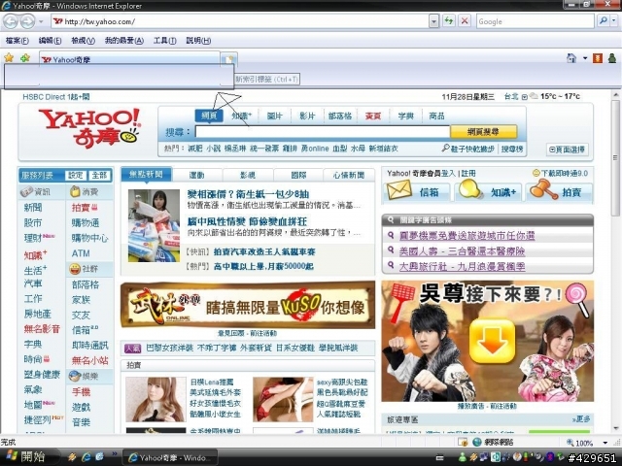Open the 搜尋榜 link
Screen dimensions: 622x466
pyautogui.click(x=512, y=149)
